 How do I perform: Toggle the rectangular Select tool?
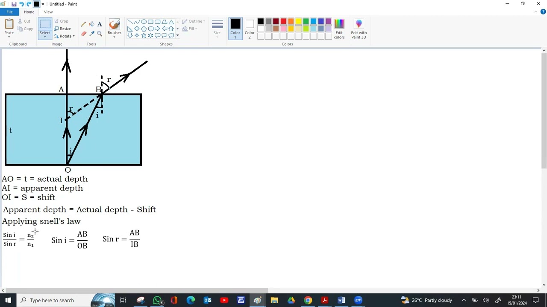(x=45, y=24)
